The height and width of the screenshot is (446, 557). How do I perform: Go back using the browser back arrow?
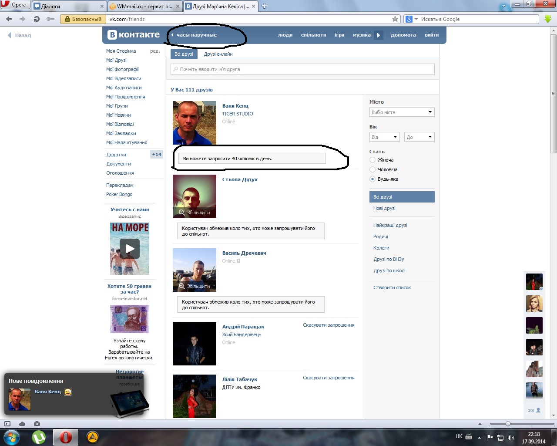(x=9, y=19)
